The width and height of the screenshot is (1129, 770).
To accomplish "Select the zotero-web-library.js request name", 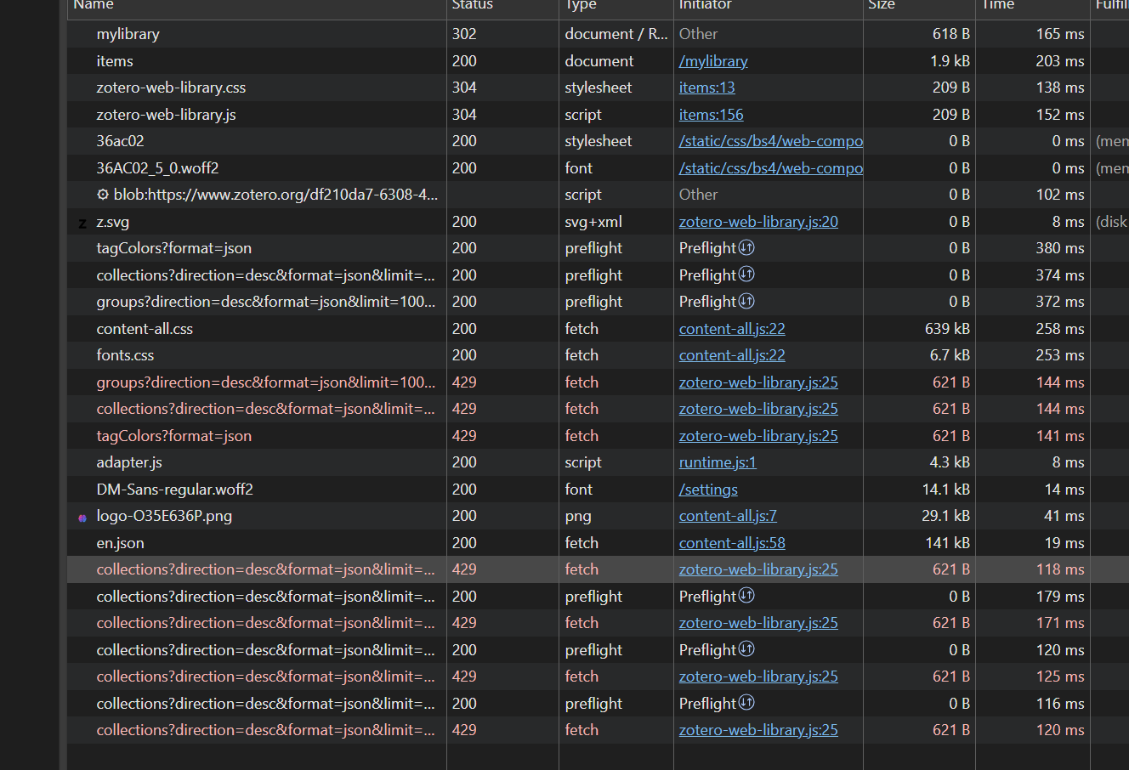I will pyautogui.click(x=166, y=115).
